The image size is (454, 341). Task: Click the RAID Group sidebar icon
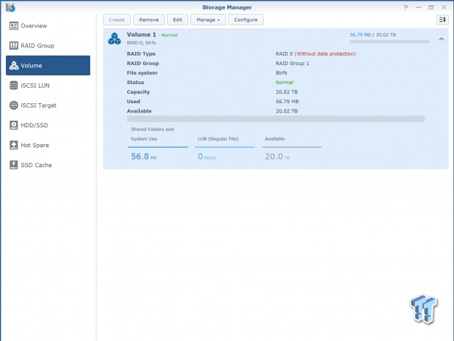(x=14, y=45)
